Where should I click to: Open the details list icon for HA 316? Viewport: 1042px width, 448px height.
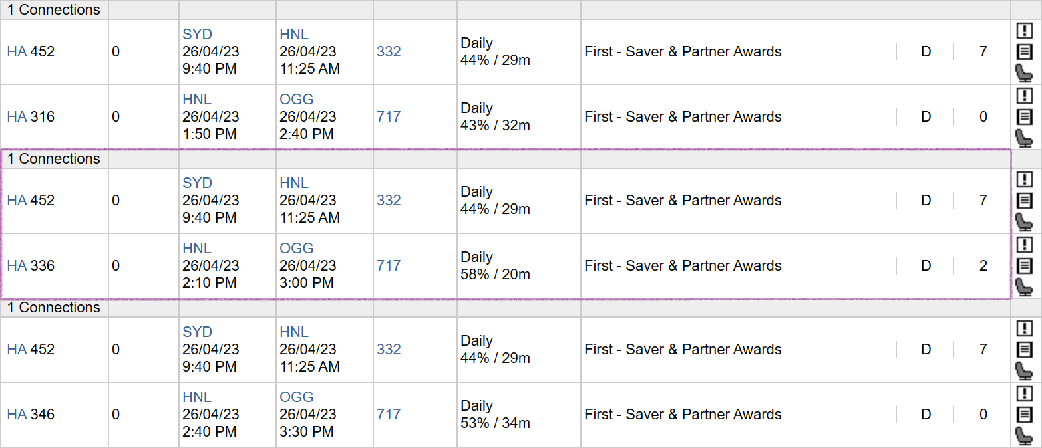point(1025,117)
